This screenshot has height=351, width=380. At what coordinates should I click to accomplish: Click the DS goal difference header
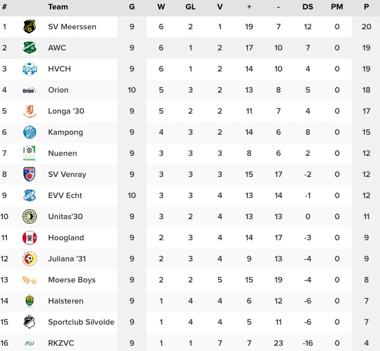click(x=307, y=6)
